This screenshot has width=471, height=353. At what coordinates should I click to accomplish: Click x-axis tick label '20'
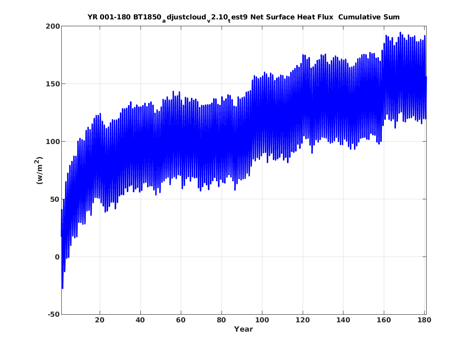click(x=99, y=320)
